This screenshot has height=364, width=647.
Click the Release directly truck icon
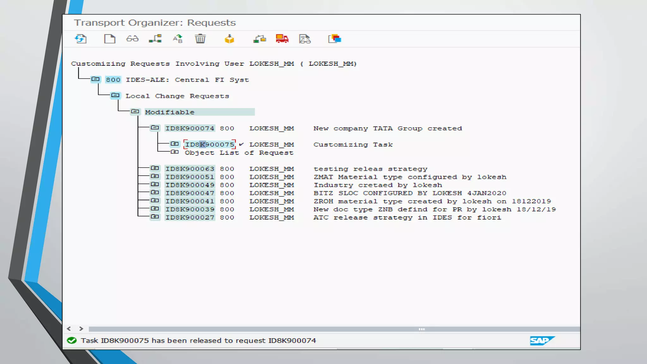tap(282, 39)
